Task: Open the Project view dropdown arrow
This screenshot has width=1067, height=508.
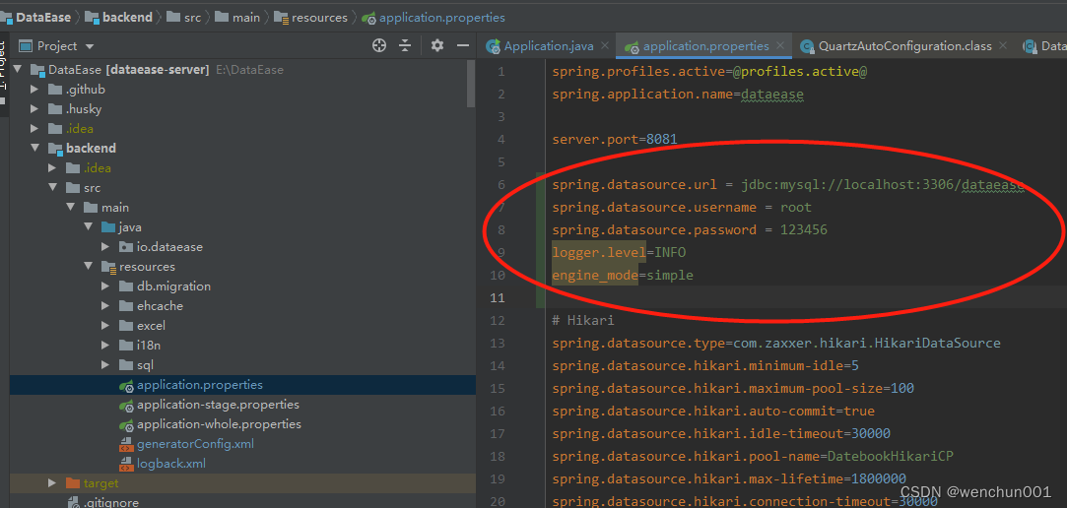Action: pyautogui.click(x=90, y=46)
